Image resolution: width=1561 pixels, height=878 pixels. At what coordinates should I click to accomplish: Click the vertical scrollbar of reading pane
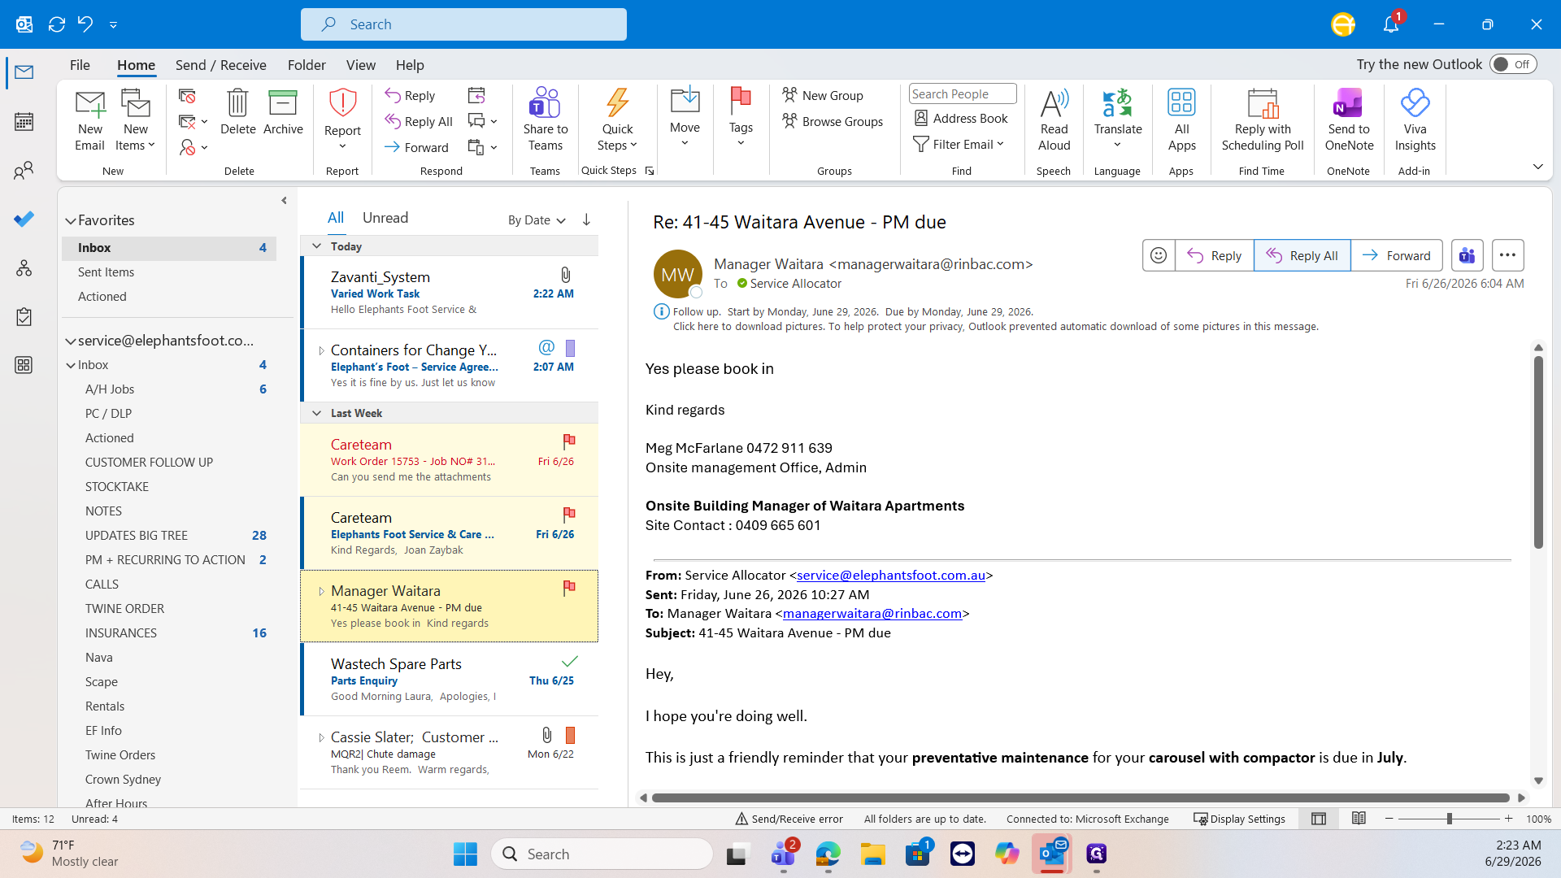1538,452
